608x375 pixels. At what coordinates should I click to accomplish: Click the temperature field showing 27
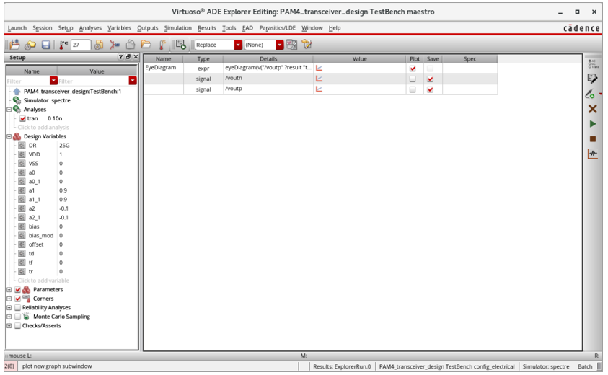pos(81,45)
